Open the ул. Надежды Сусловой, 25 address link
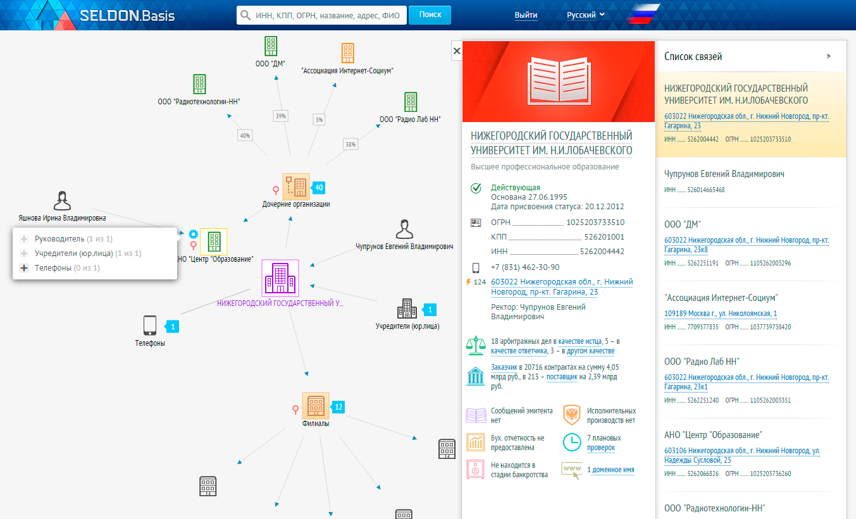Screen dimensions: 856x519 pyautogui.click(x=743, y=455)
